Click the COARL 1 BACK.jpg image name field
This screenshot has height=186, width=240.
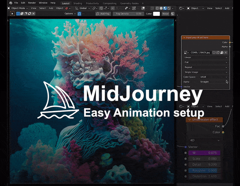tap(201, 52)
